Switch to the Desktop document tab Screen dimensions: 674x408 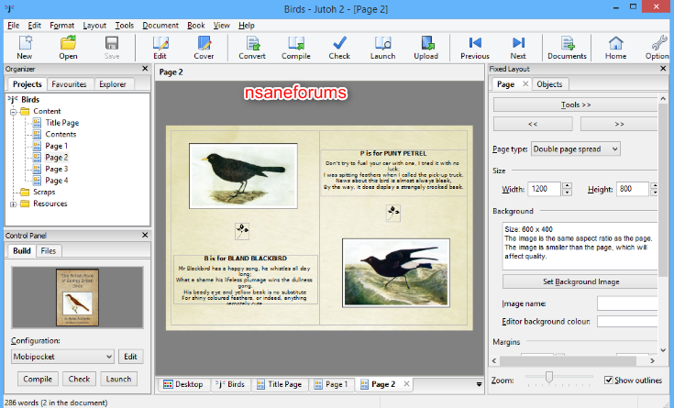pyautogui.click(x=183, y=384)
